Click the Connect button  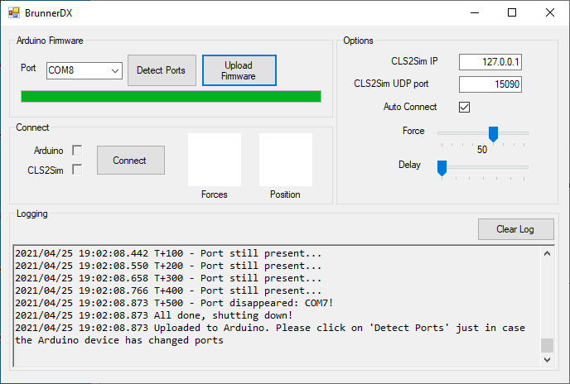click(131, 161)
